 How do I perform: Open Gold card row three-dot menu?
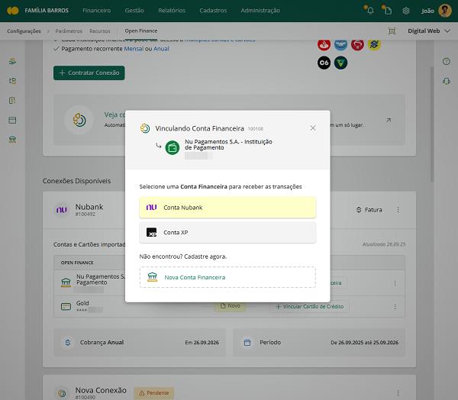(x=395, y=307)
